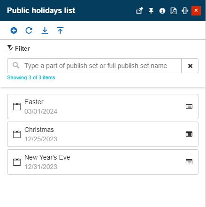Close the Public holidays list panel
The height and width of the screenshot is (207, 206).
coord(196,11)
